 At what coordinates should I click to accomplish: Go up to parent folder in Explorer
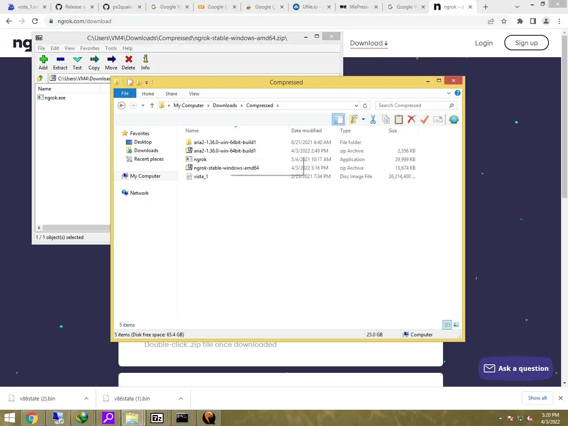point(152,105)
